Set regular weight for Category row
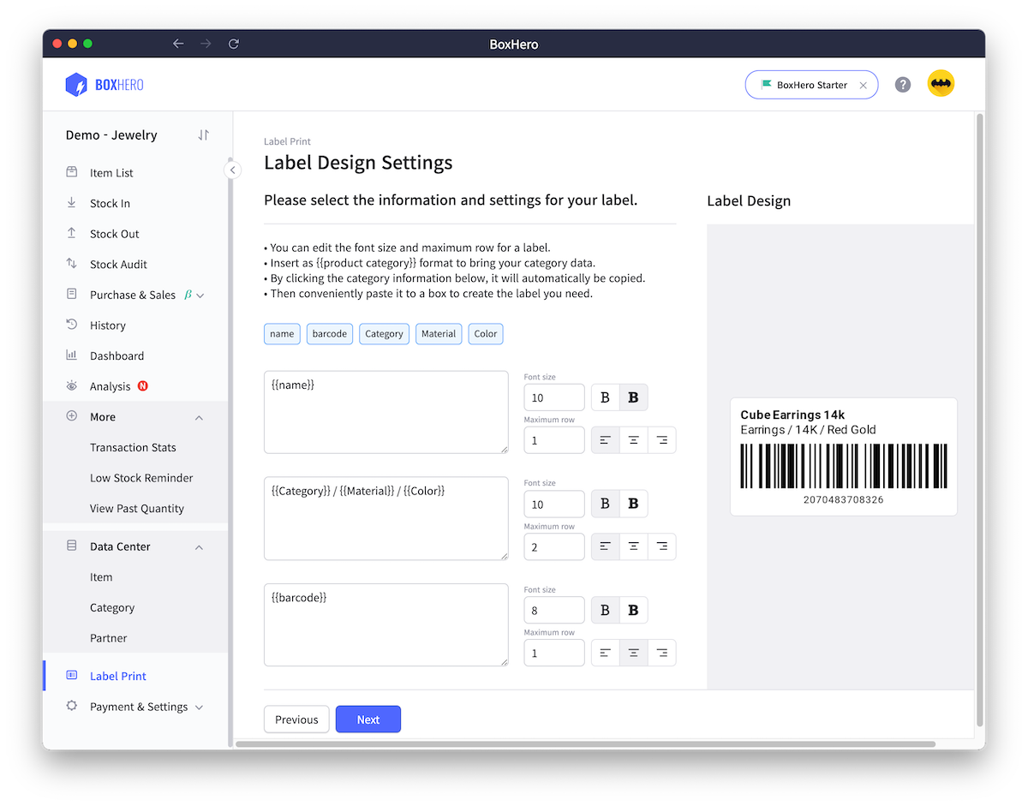This screenshot has height=806, width=1028. (x=606, y=504)
